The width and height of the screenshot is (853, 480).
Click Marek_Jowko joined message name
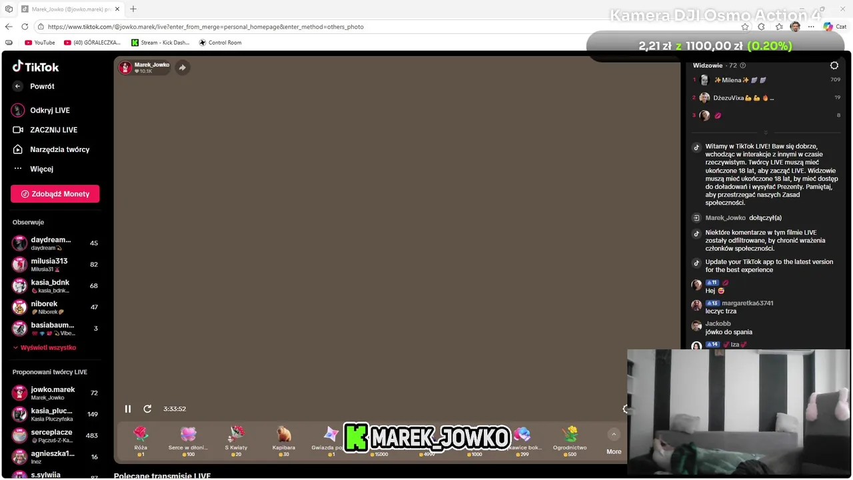pyautogui.click(x=725, y=218)
